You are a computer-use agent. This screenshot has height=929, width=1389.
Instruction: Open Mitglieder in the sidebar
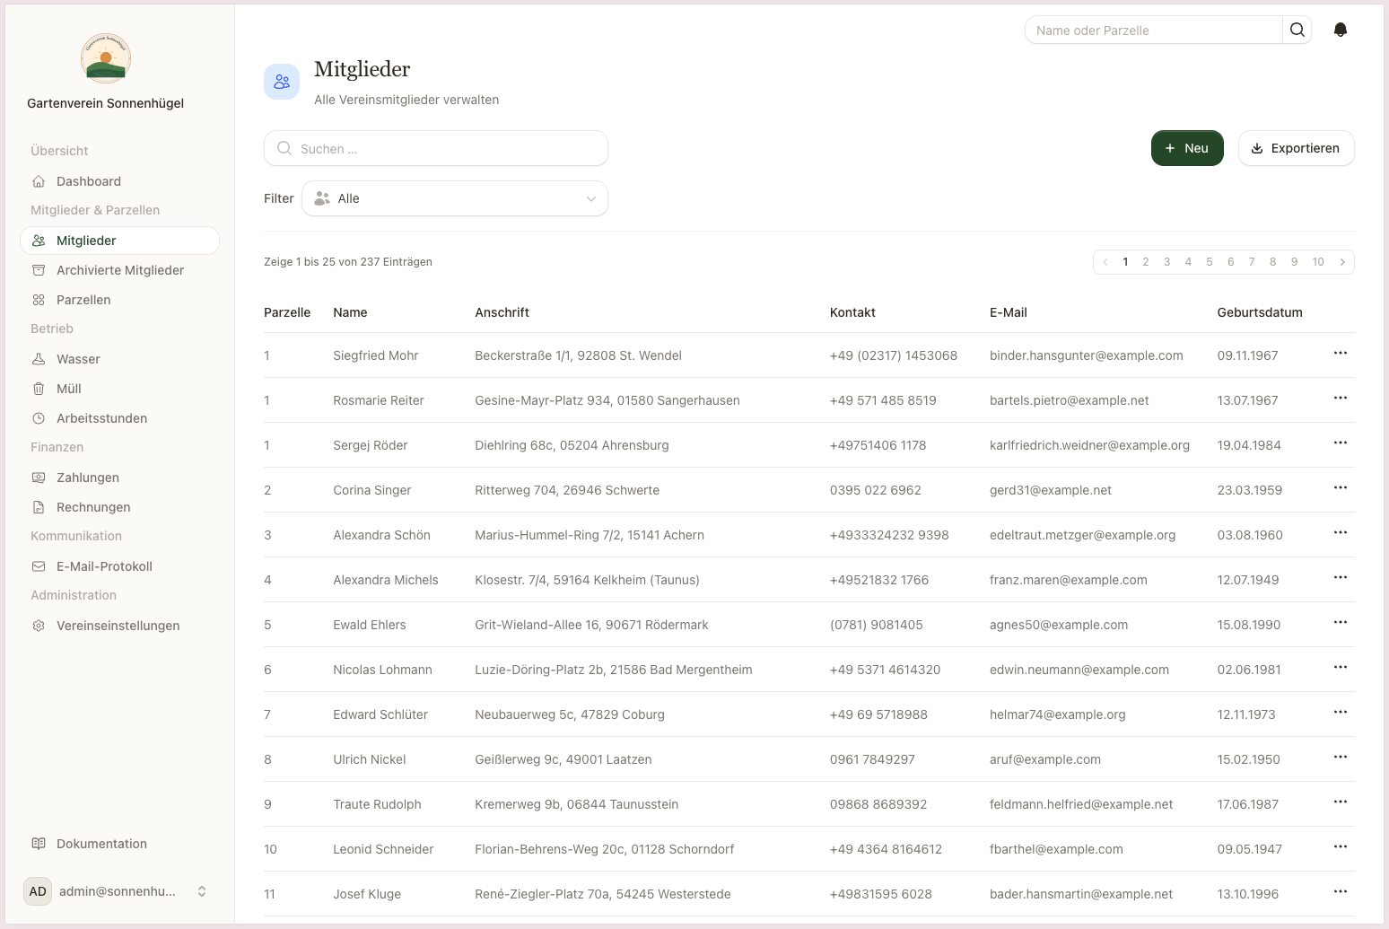pyautogui.click(x=119, y=241)
